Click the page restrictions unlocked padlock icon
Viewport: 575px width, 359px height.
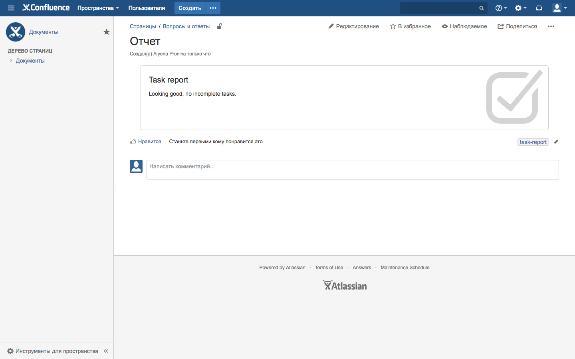[x=219, y=26]
